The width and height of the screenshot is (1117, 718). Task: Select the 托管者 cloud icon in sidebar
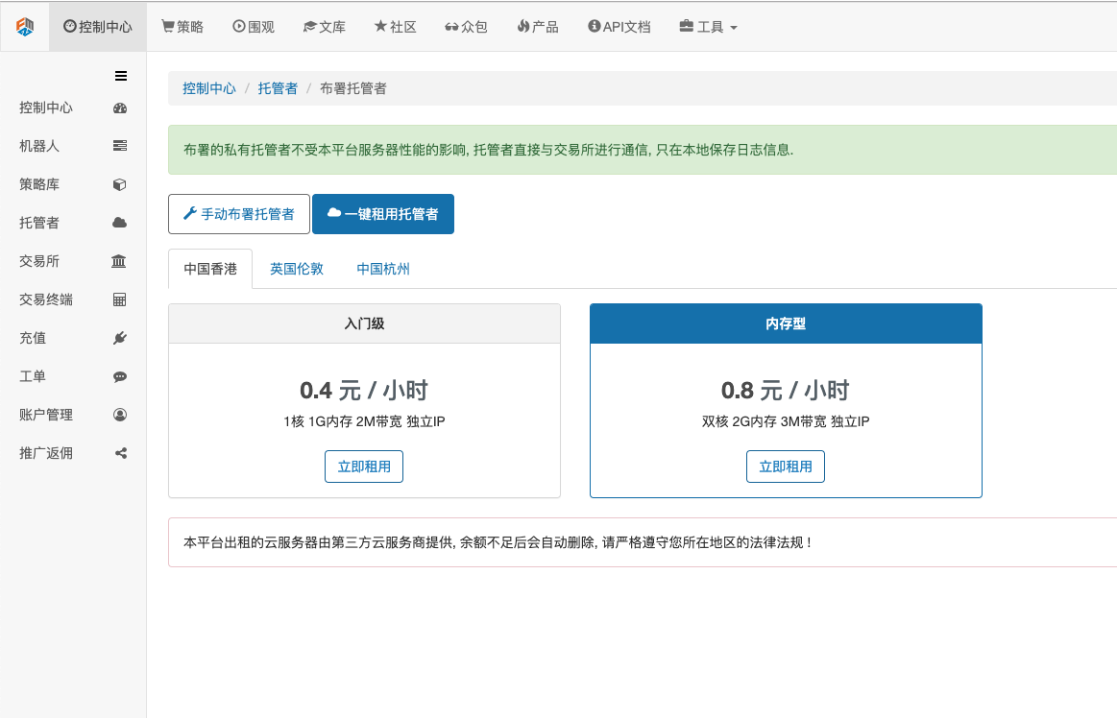[120, 223]
